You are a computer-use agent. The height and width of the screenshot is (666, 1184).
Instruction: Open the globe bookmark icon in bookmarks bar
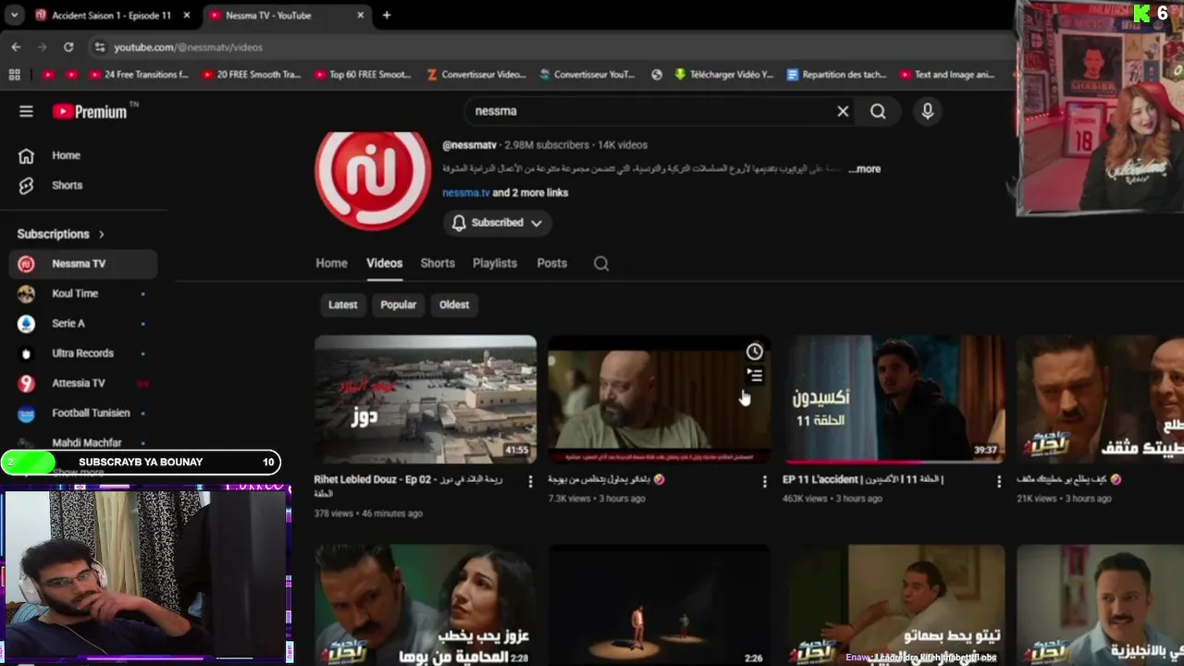(x=657, y=74)
